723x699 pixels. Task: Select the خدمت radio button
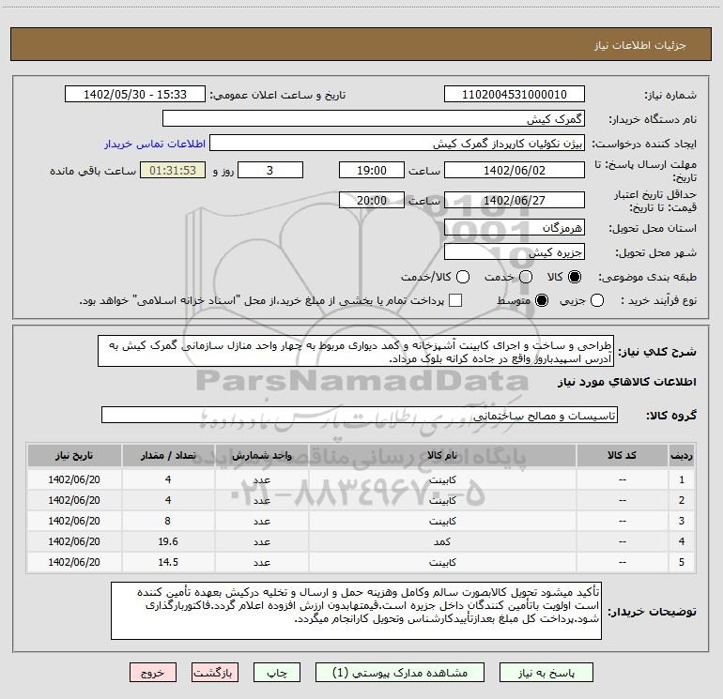526,277
